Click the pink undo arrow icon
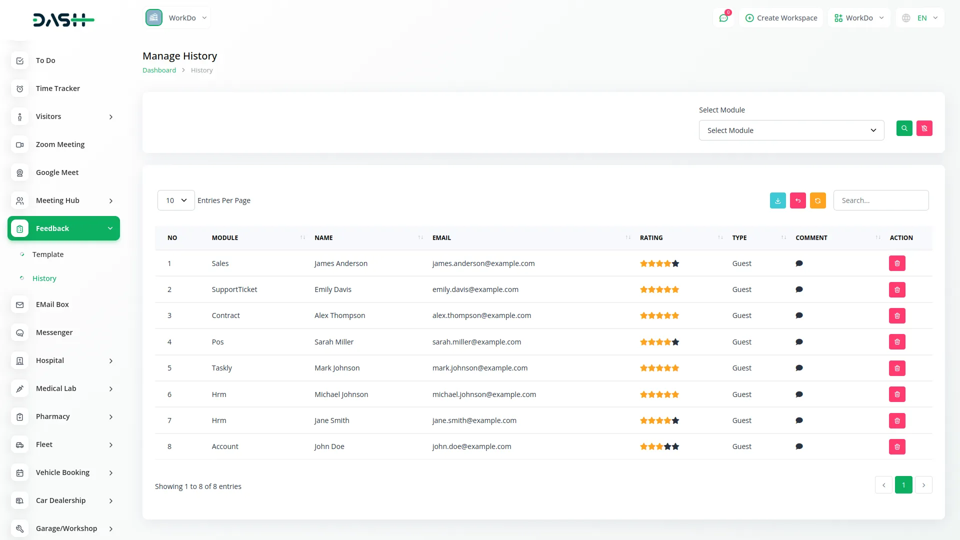The height and width of the screenshot is (540, 960). click(x=797, y=200)
